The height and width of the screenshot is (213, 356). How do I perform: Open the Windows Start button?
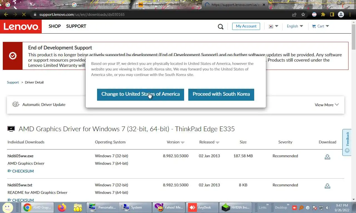tap(8, 207)
